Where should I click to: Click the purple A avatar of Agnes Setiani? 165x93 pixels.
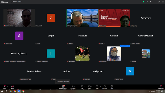coord(19,36)
